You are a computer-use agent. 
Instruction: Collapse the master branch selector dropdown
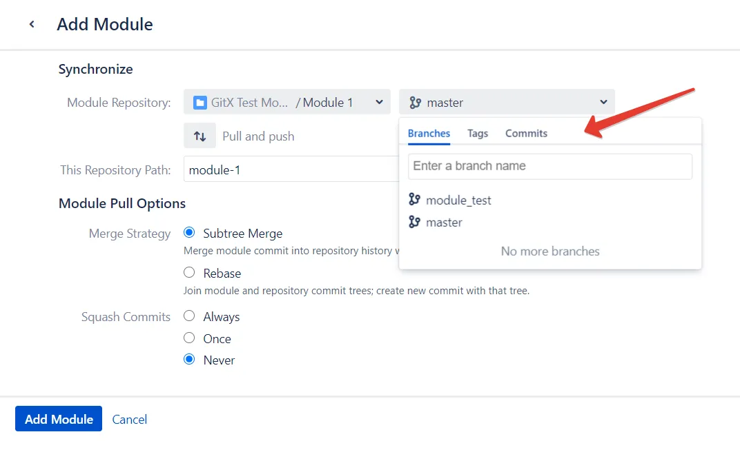click(507, 102)
